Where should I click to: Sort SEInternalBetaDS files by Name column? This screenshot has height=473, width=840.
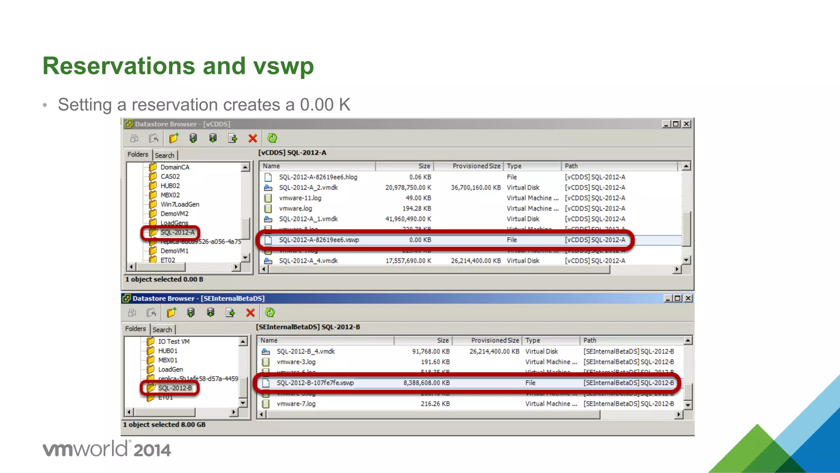pos(326,340)
